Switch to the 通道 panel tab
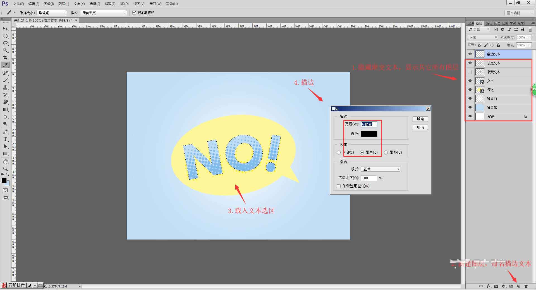Screen dimensions: 536x290 coord(471,23)
